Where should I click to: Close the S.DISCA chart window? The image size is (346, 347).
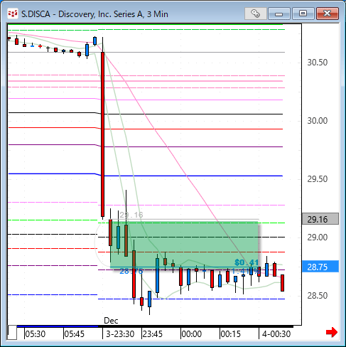coord(328,14)
